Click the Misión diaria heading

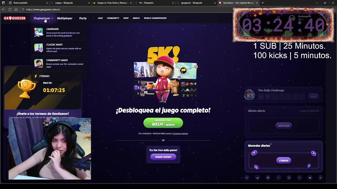click(256, 111)
